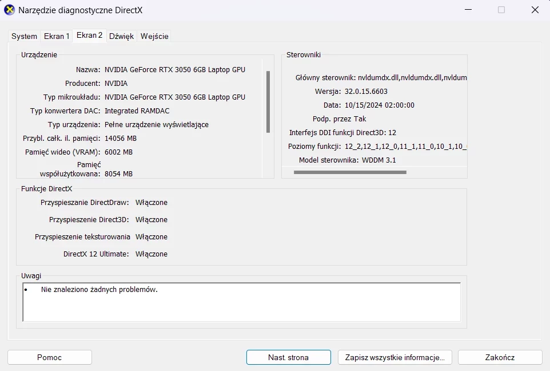Click the Pomoc button
Image resolution: width=550 pixels, height=371 pixels.
pos(49,357)
